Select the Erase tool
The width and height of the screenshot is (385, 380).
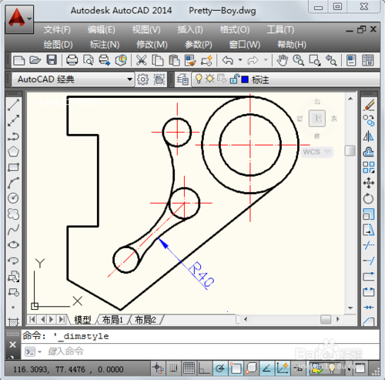[369, 105]
